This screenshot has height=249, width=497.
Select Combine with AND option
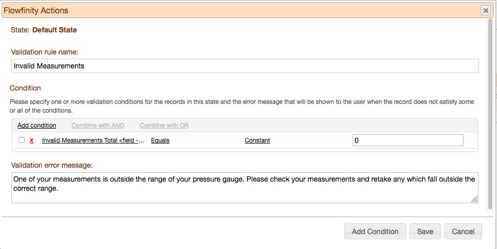(97, 126)
